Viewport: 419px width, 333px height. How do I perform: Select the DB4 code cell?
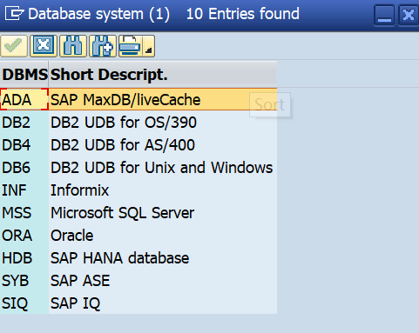point(24,145)
